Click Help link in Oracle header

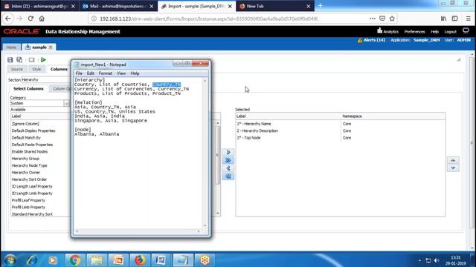434,32
